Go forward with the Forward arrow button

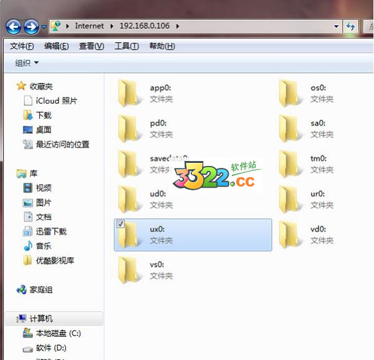point(31,27)
